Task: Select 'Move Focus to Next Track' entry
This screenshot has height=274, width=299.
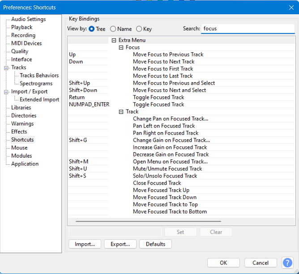Action: (x=163, y=62)
